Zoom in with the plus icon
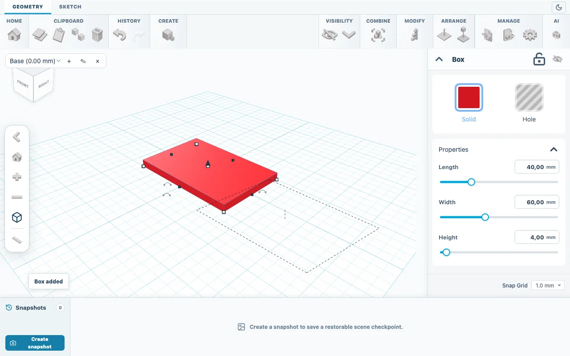This screenshot has height=356, width=570. point(17,177)
